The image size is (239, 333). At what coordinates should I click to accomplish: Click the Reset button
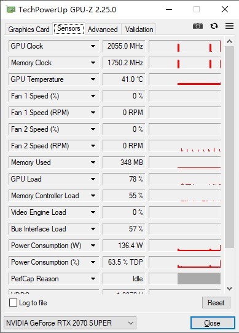(216, 302)
